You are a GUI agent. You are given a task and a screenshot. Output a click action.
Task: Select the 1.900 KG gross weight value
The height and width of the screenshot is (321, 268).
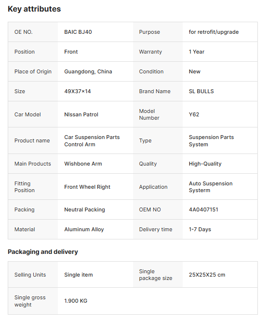pyautogui.click(x=76, y=301)
